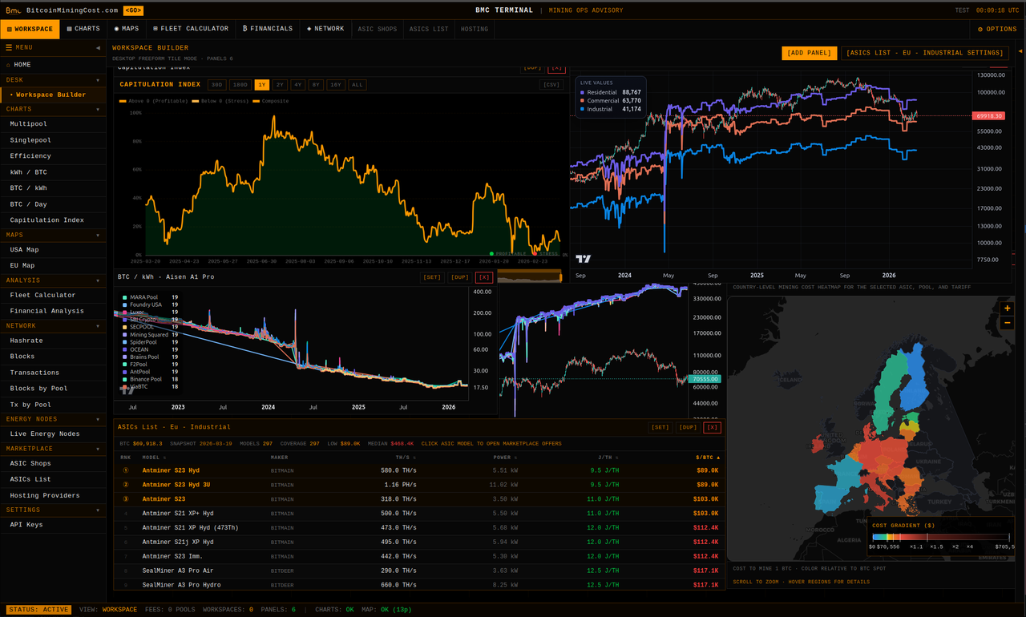Image resolution: width=1026 pixels, height=617 pixels.
Task: Zoom out of the EU map with the minus icon
Action: coord(1007,322)
